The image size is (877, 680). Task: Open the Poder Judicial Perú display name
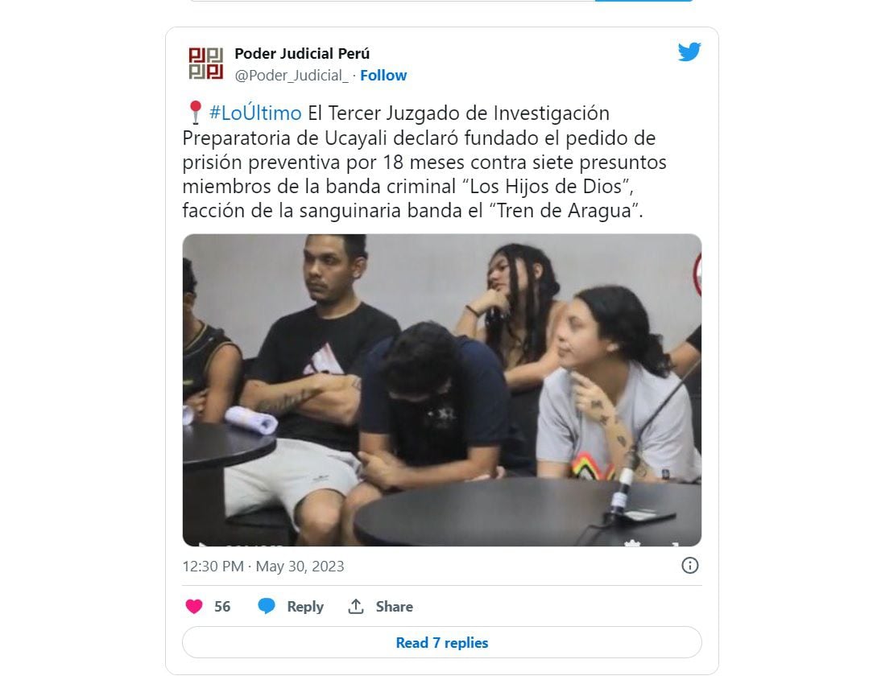click(302, 54)
